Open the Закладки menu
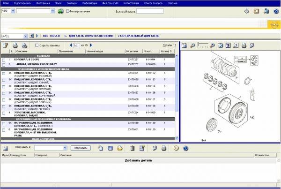Screen dimensions: 281x189 pos(72,3)
